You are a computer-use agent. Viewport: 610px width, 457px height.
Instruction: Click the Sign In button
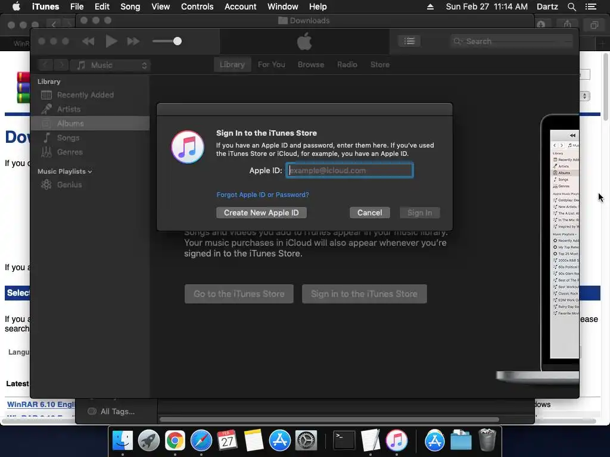(x=420, y=212)
